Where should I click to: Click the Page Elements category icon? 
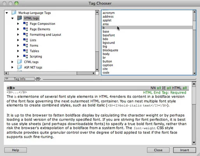pyautogui.click(x=25, y=29)
